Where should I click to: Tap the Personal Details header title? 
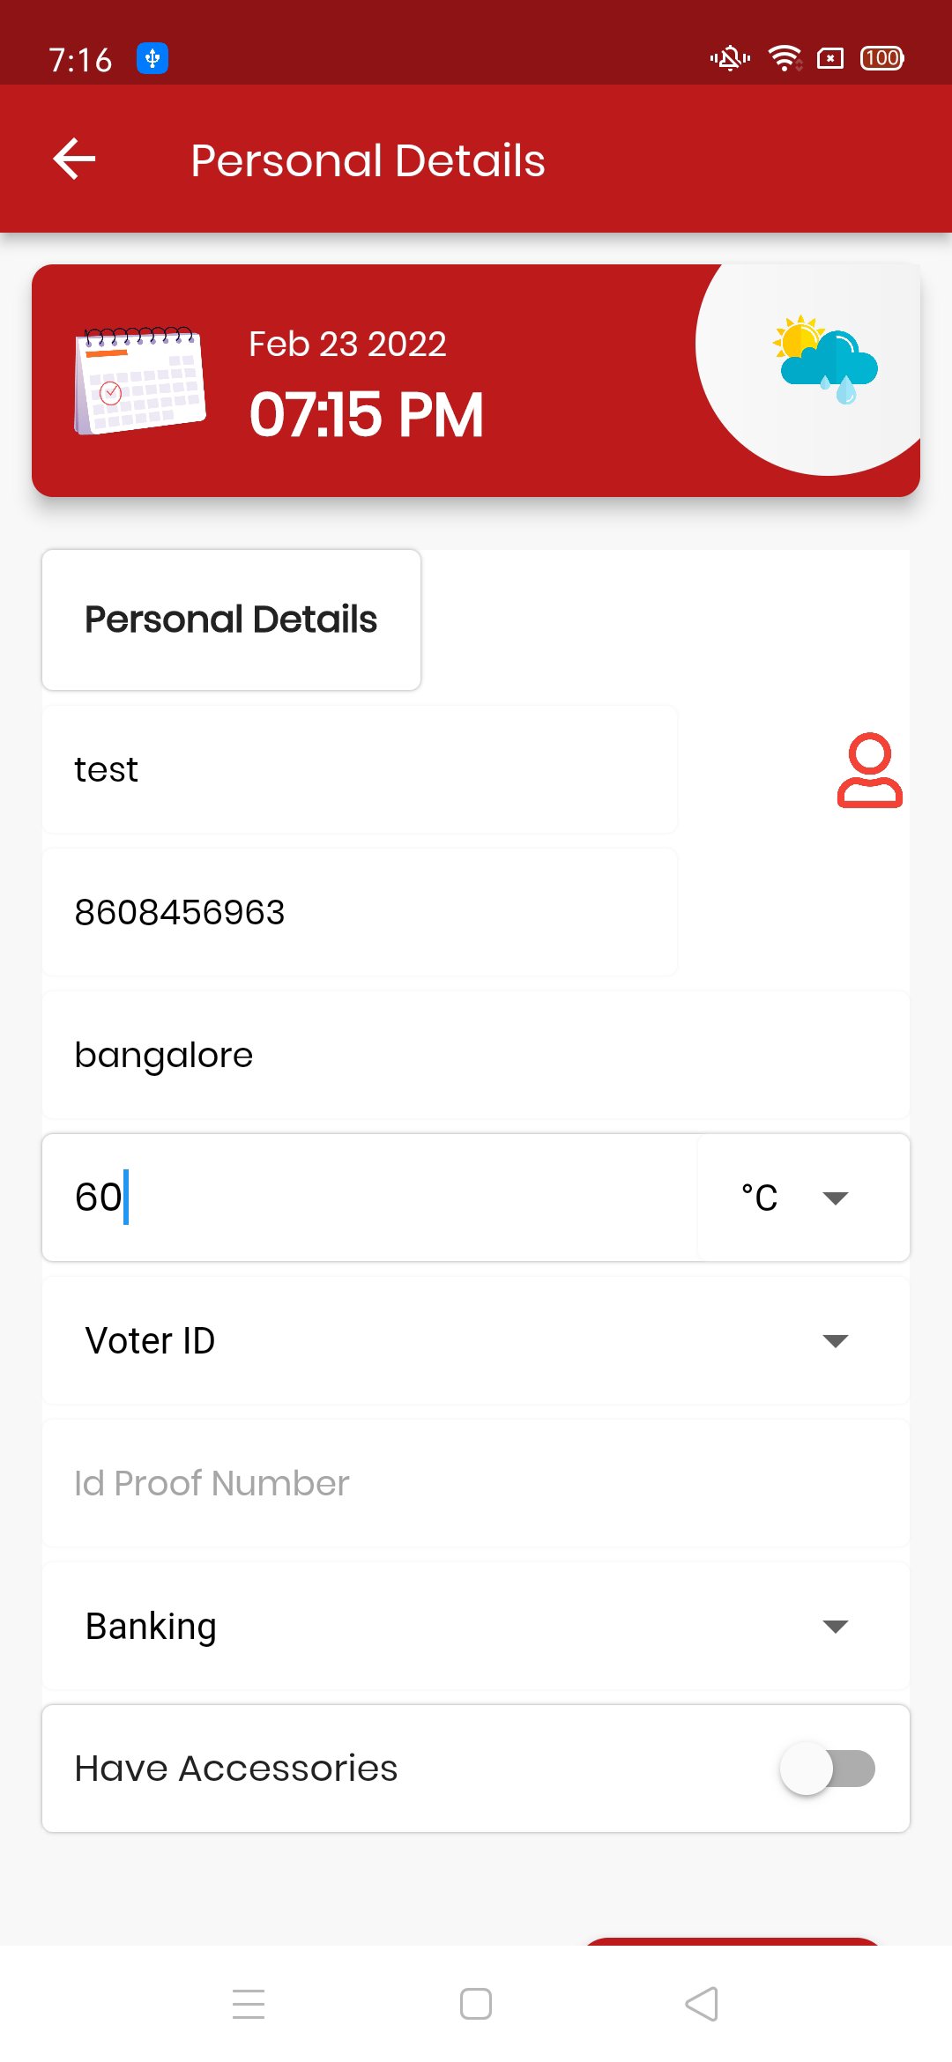point(368,160)
